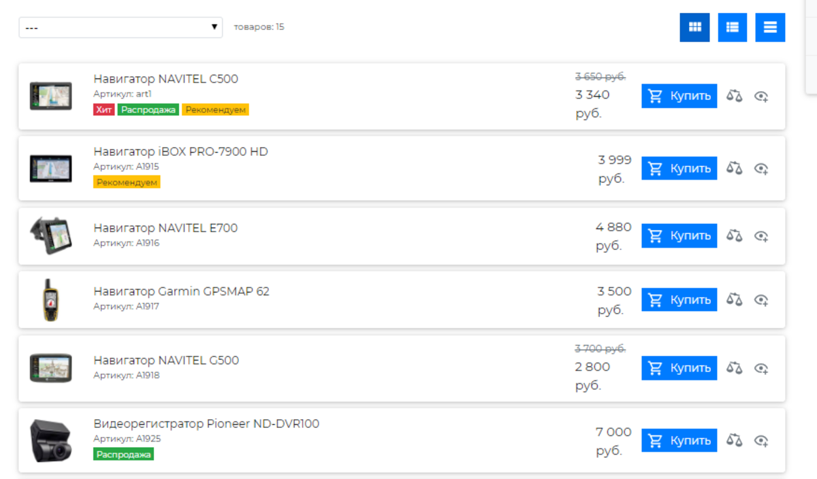
Task: Quick view NAVITEL E700 eye icon
Action: point(761,236)
